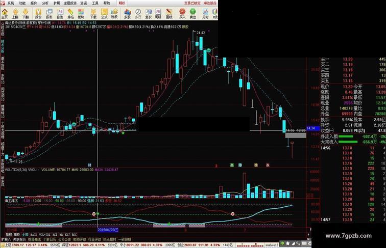Click the 上翻 page-up arrow icon
Screen dimensions: 386x248
pos(15,14)
